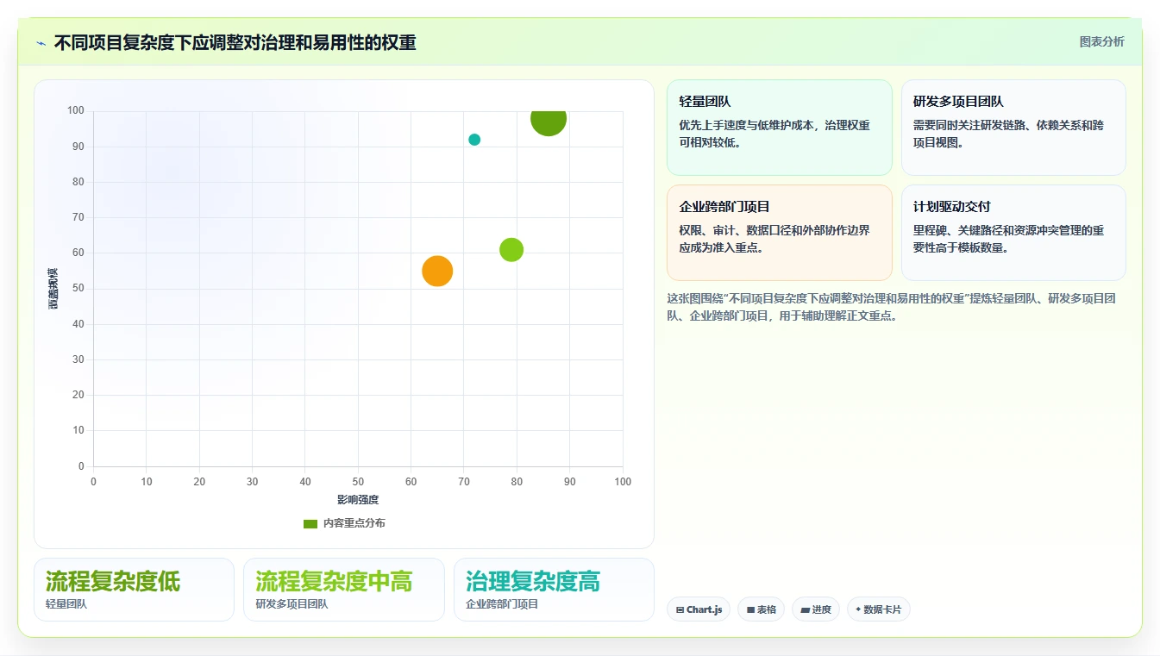The image size is (1160, 656).
Task: Open the 研发多项目团队 info card
Action: click(x=1013, y=128)
